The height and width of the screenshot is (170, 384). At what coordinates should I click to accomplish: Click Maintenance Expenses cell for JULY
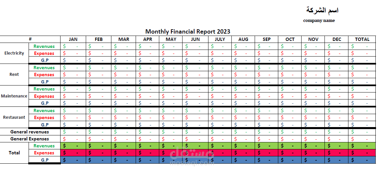(x=220, y=96)
